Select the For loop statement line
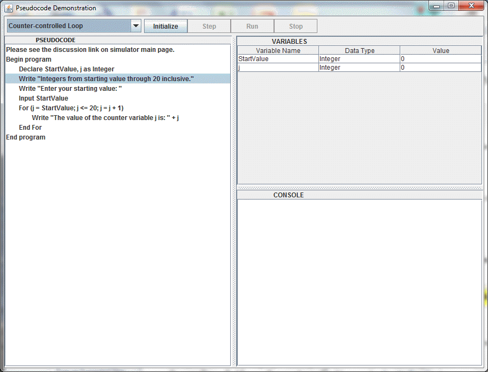488x372 pixels. 71,108
